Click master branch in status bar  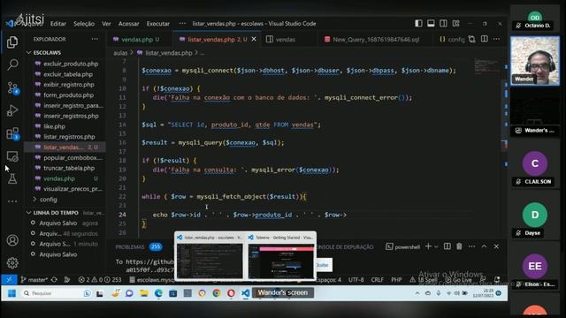[x=35, y=280]
